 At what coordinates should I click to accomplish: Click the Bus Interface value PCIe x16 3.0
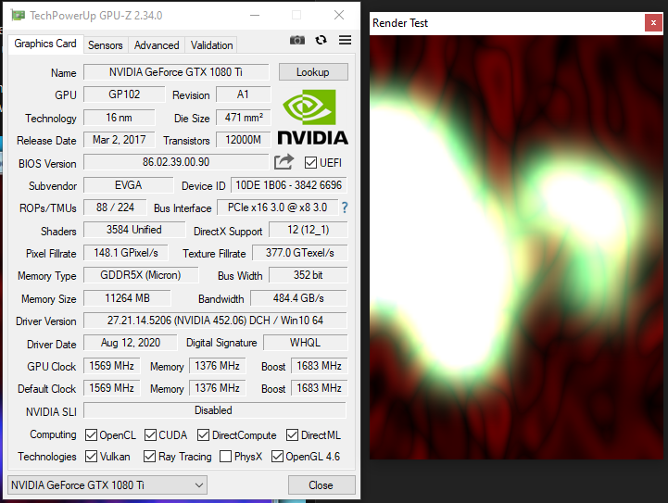pos(277,207)
